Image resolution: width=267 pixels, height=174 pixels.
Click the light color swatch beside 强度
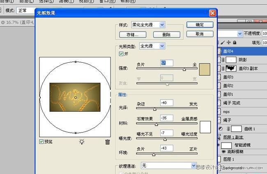205,70
